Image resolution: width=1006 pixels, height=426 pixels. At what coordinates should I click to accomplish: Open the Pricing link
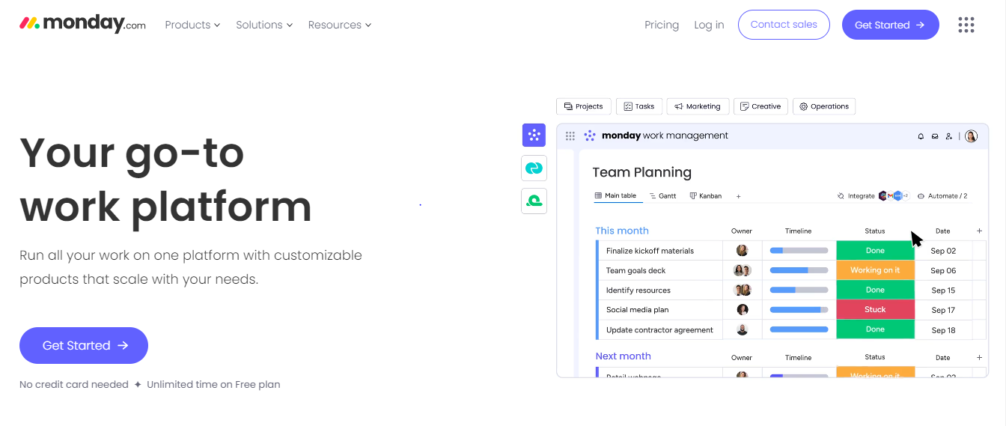(662, 25)
